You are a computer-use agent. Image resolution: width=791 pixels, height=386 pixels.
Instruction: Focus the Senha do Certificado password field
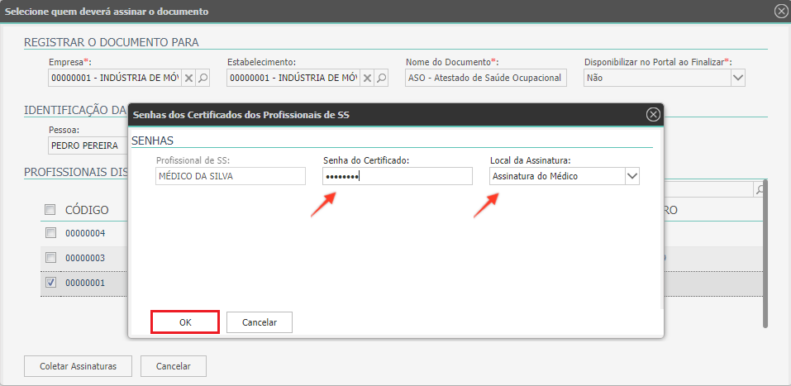pos(398,176)
